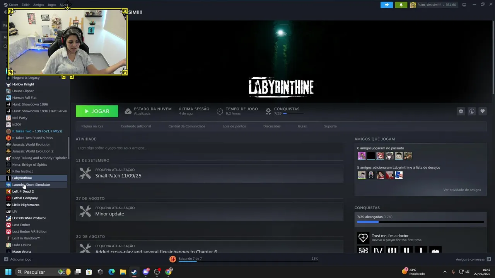Viewport: 495px width, 278px height.
Task: Open Central da Comunidade tab
Action: pyautogui.click(x=187, y=126)
